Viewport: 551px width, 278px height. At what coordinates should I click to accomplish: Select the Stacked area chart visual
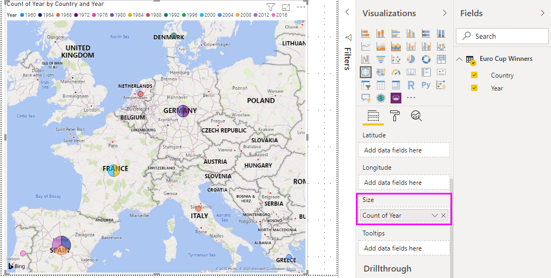[395, 46]
